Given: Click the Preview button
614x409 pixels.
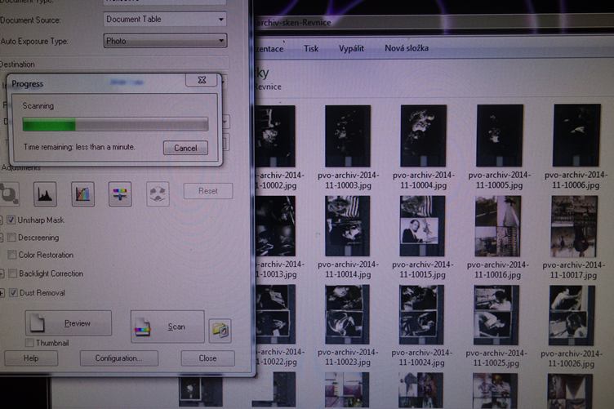Looking at the screenshot, I should click(69, 323).
